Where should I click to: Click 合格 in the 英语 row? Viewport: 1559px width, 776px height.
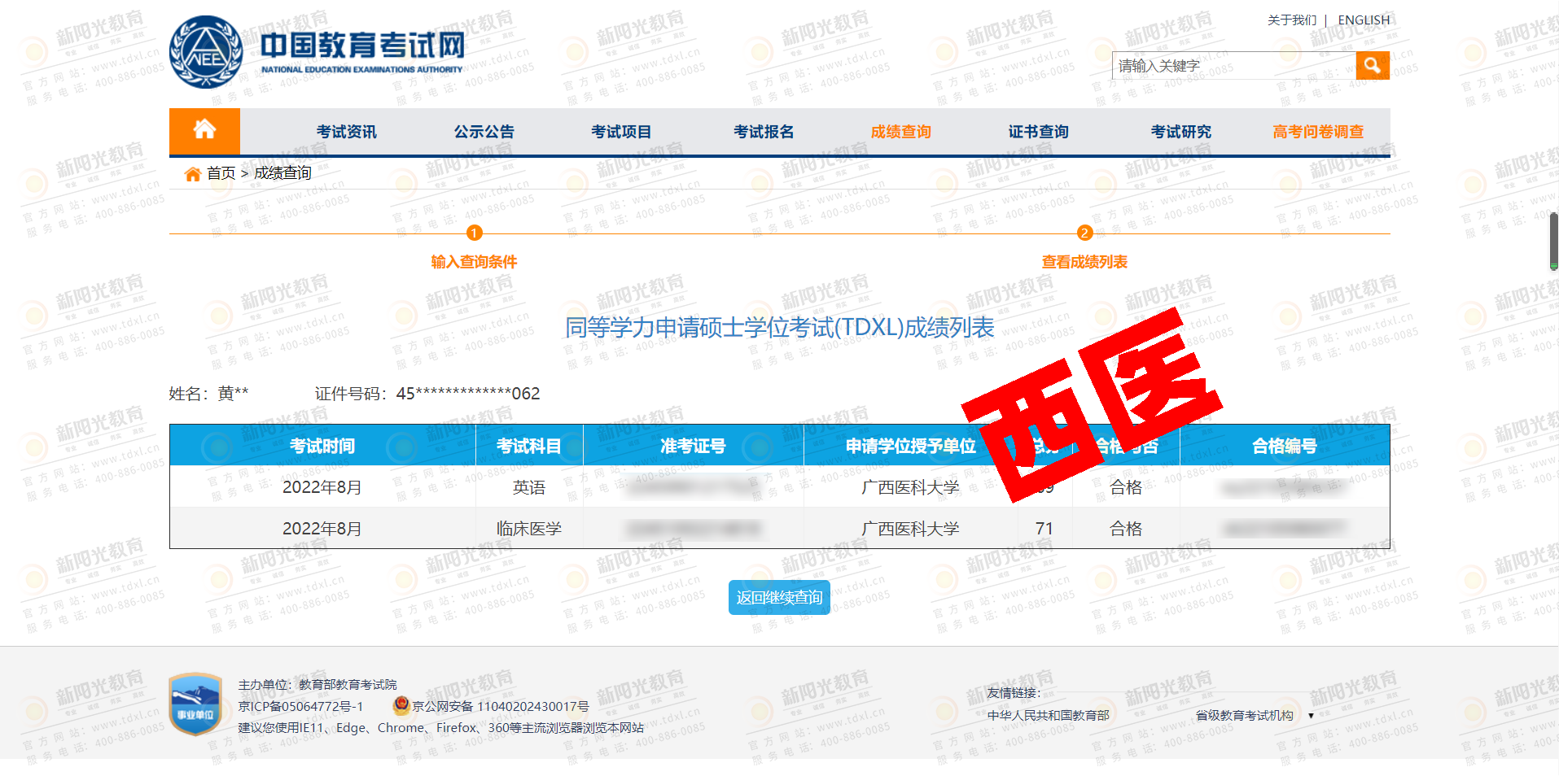[x=1126, y=487]
